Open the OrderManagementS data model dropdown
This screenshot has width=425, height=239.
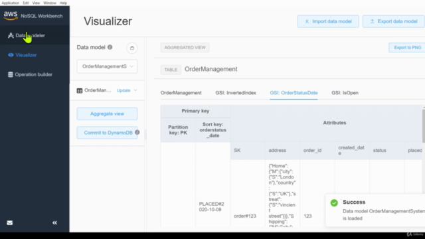coord(107,66)
